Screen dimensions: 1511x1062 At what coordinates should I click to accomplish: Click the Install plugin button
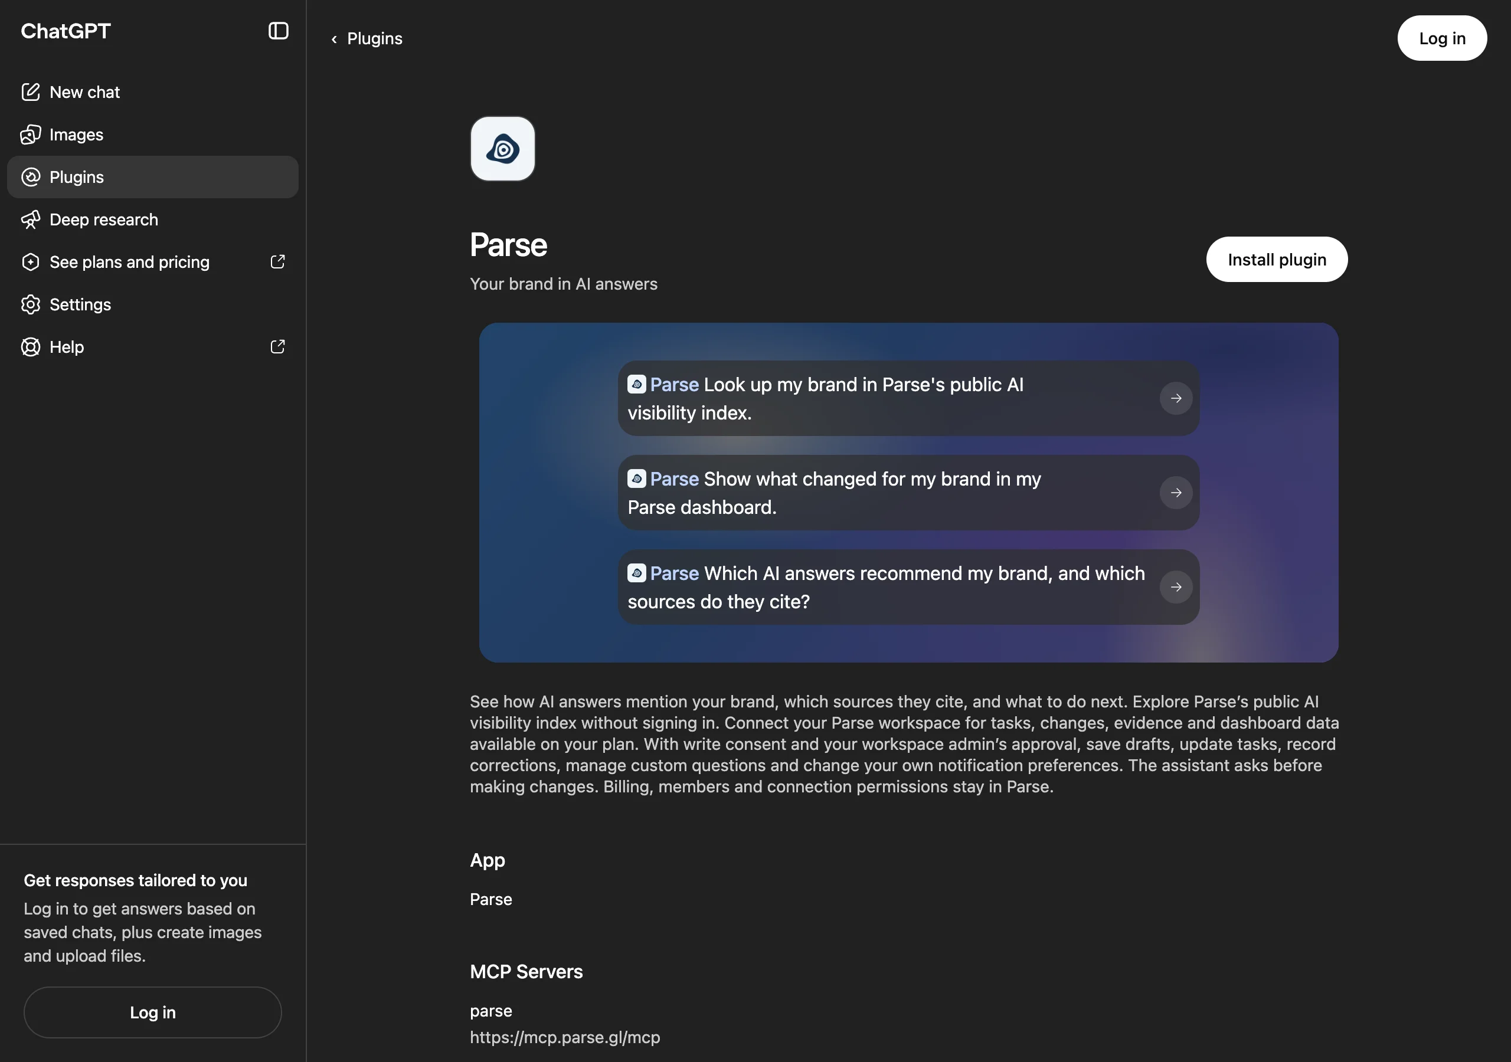pyautogui.click(x=1277, y=259)
